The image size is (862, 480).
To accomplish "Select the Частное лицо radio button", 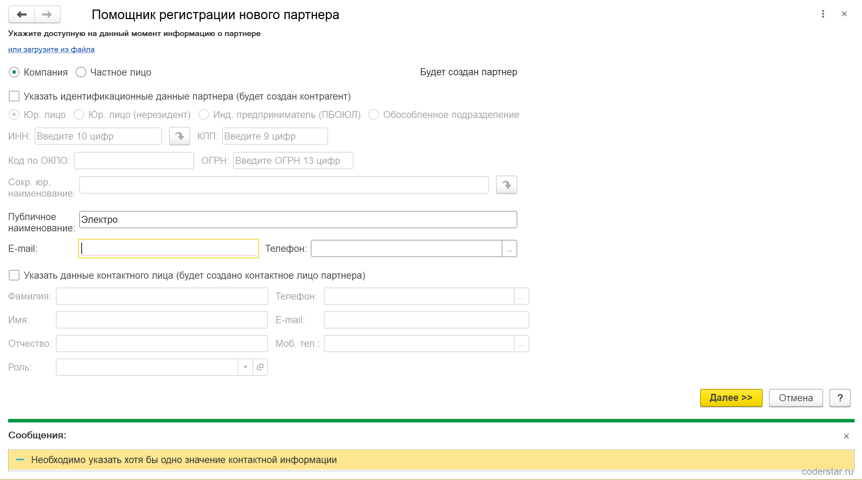I will (81, 72).
